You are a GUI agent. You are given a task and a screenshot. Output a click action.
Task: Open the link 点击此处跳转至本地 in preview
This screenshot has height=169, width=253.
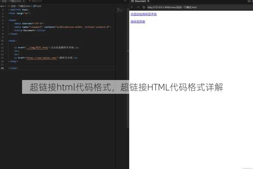pyautogui.click(x=144, y=14)
